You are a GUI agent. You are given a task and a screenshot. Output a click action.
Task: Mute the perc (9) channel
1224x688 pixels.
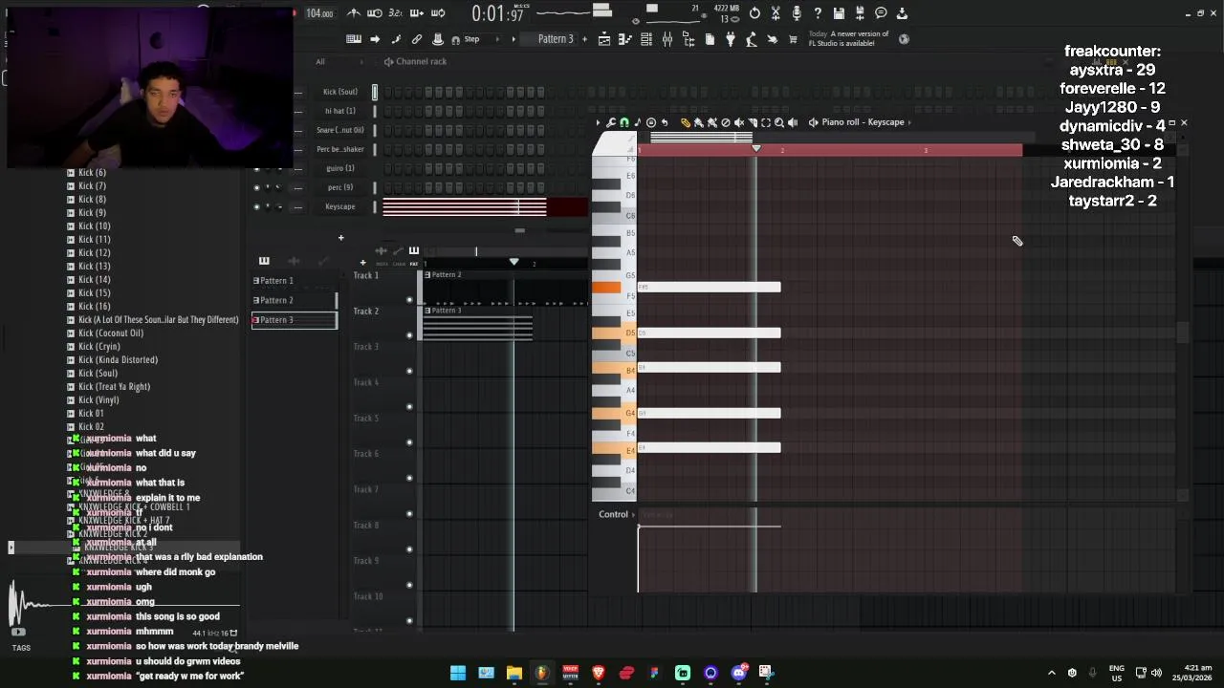point(256,187)
